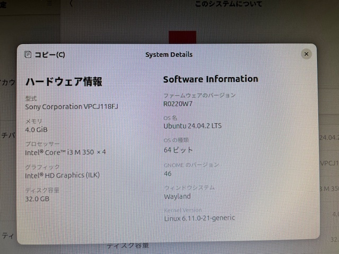Click the back arrow in the settings header
Viewport: 339px width, 254px height.
tap(71, 4)
